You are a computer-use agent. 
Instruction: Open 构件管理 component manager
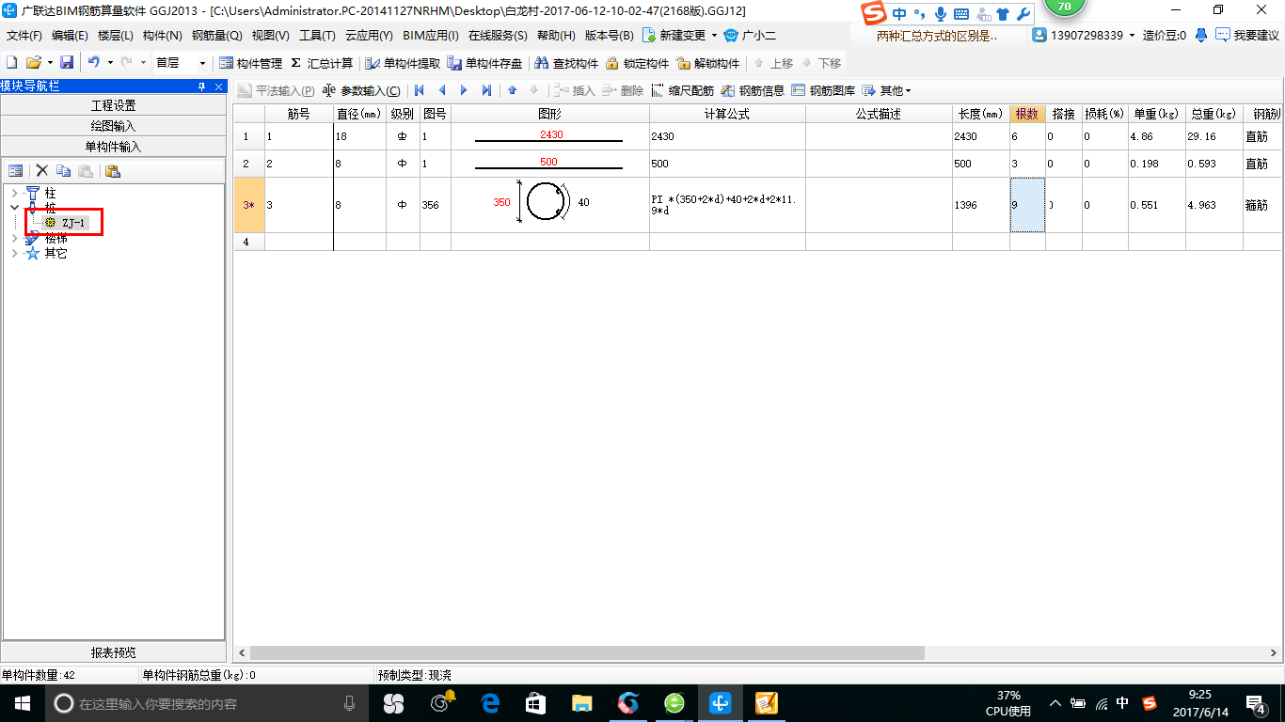[x=250, y=63]
